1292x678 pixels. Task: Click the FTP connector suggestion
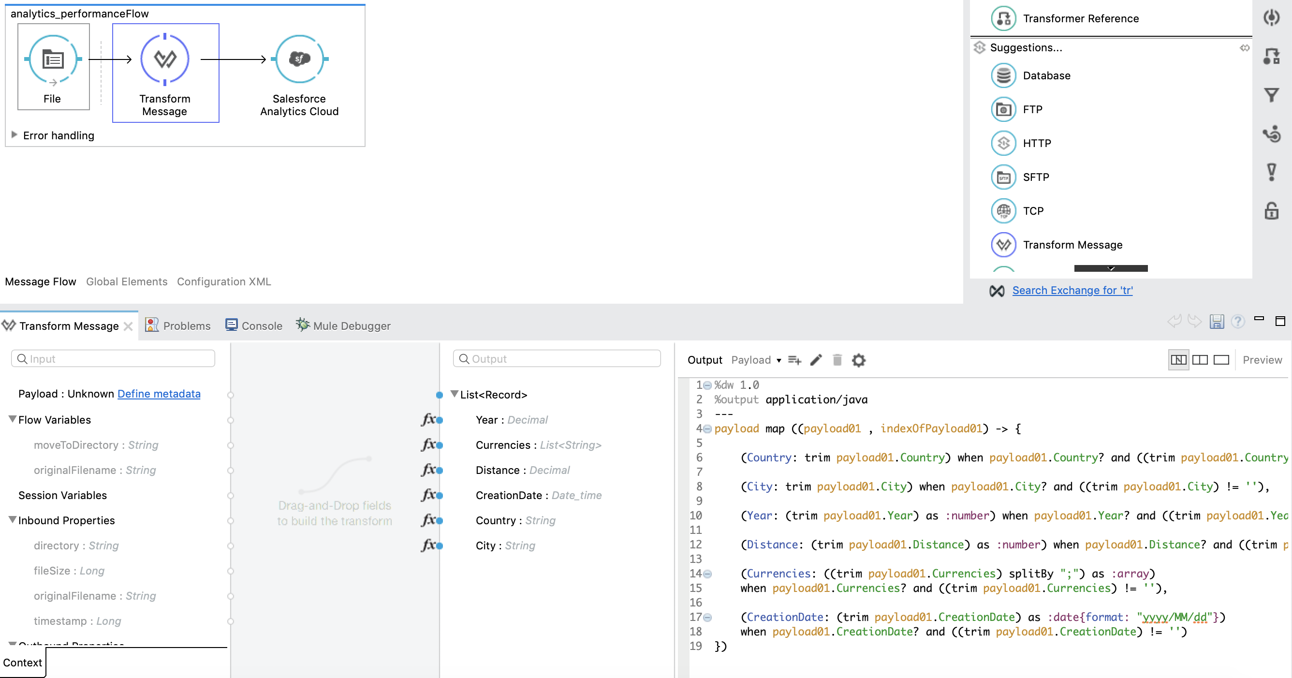click(x=1033, y=109)
